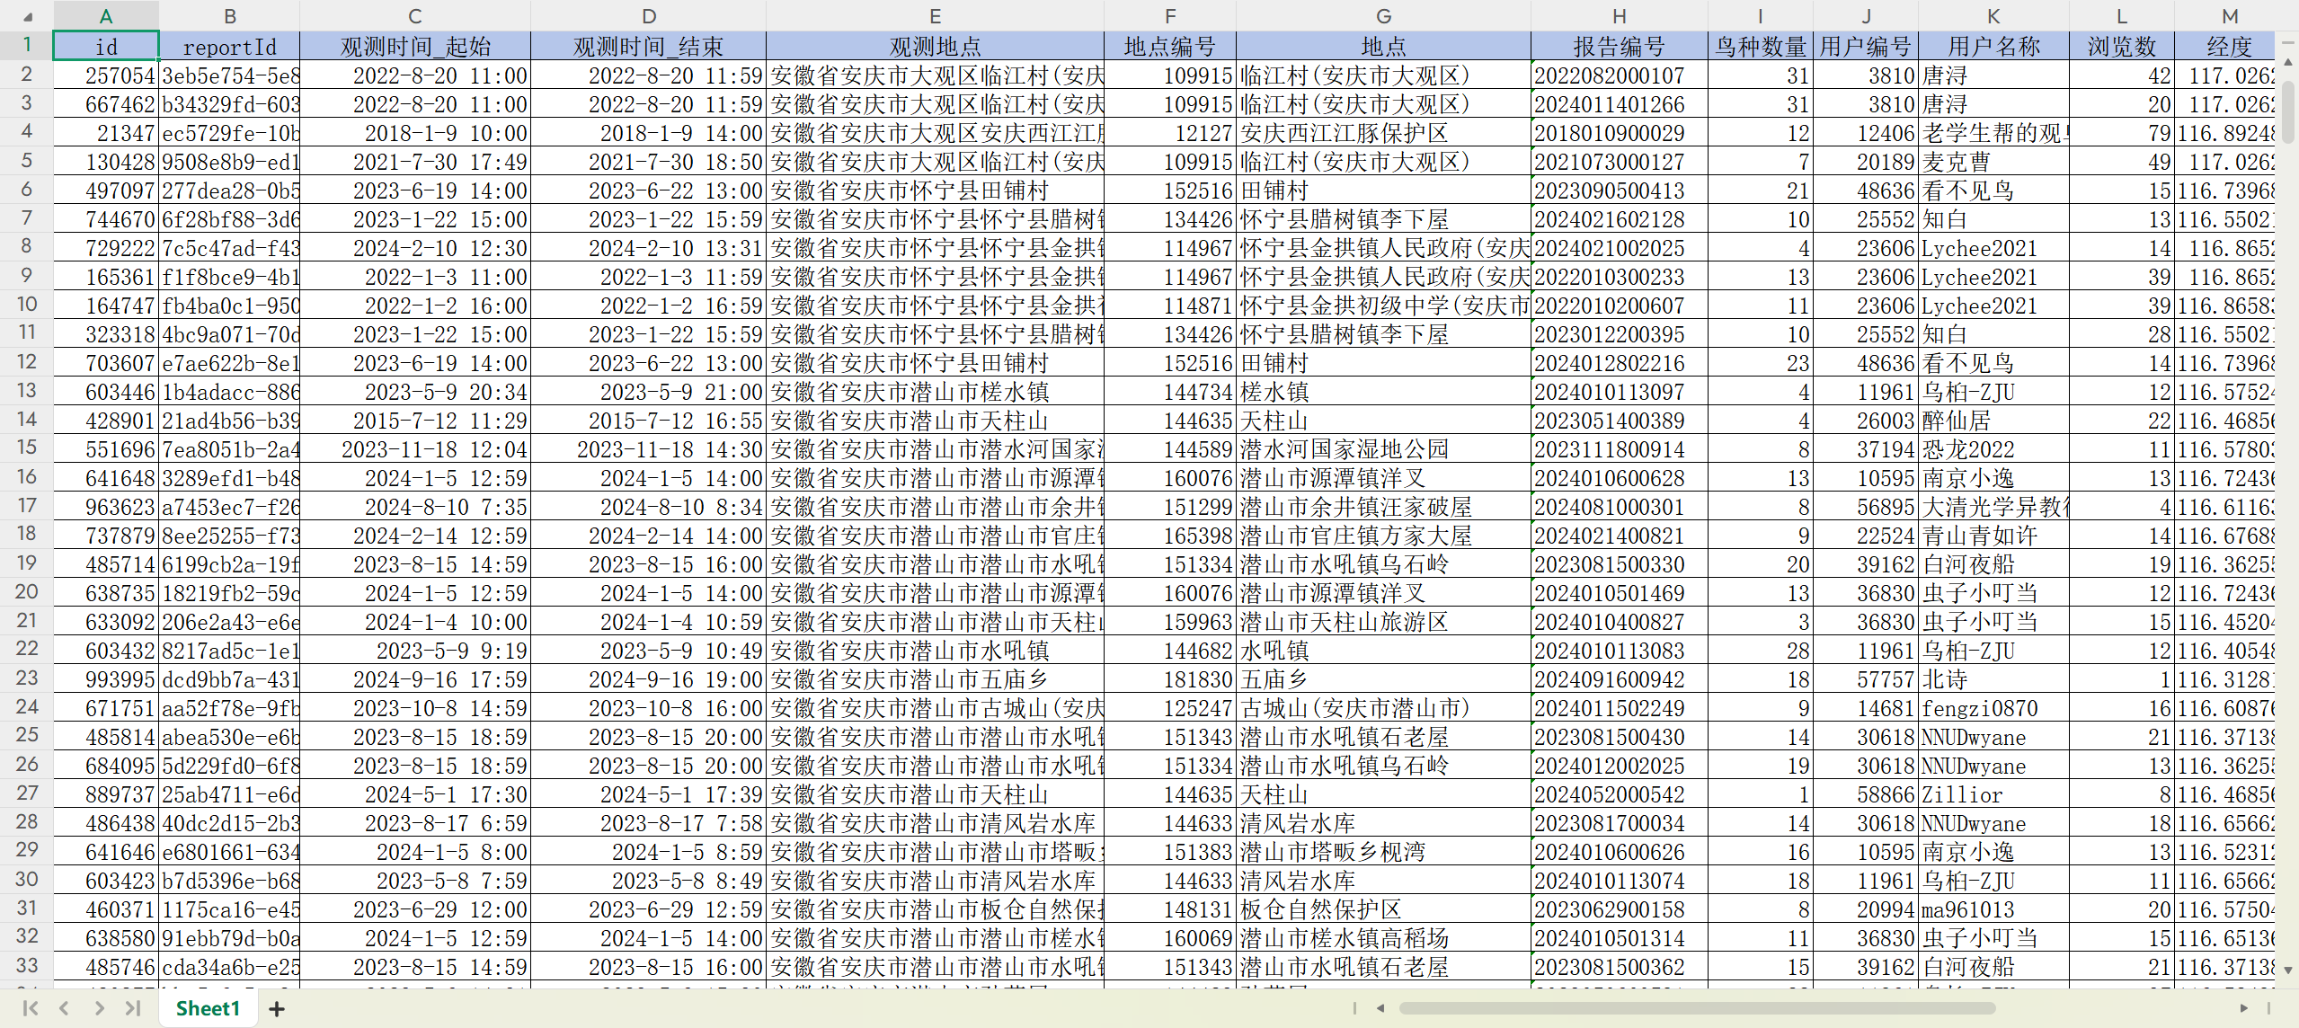Click vertical scrollbar down arrow
The height and width of the screenshot is (1028, 2299).
2288,970
